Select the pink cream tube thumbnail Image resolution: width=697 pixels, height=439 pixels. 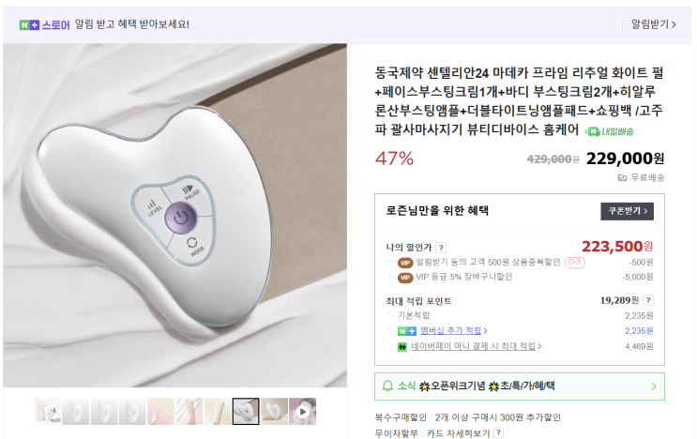(x=189, y=412)
